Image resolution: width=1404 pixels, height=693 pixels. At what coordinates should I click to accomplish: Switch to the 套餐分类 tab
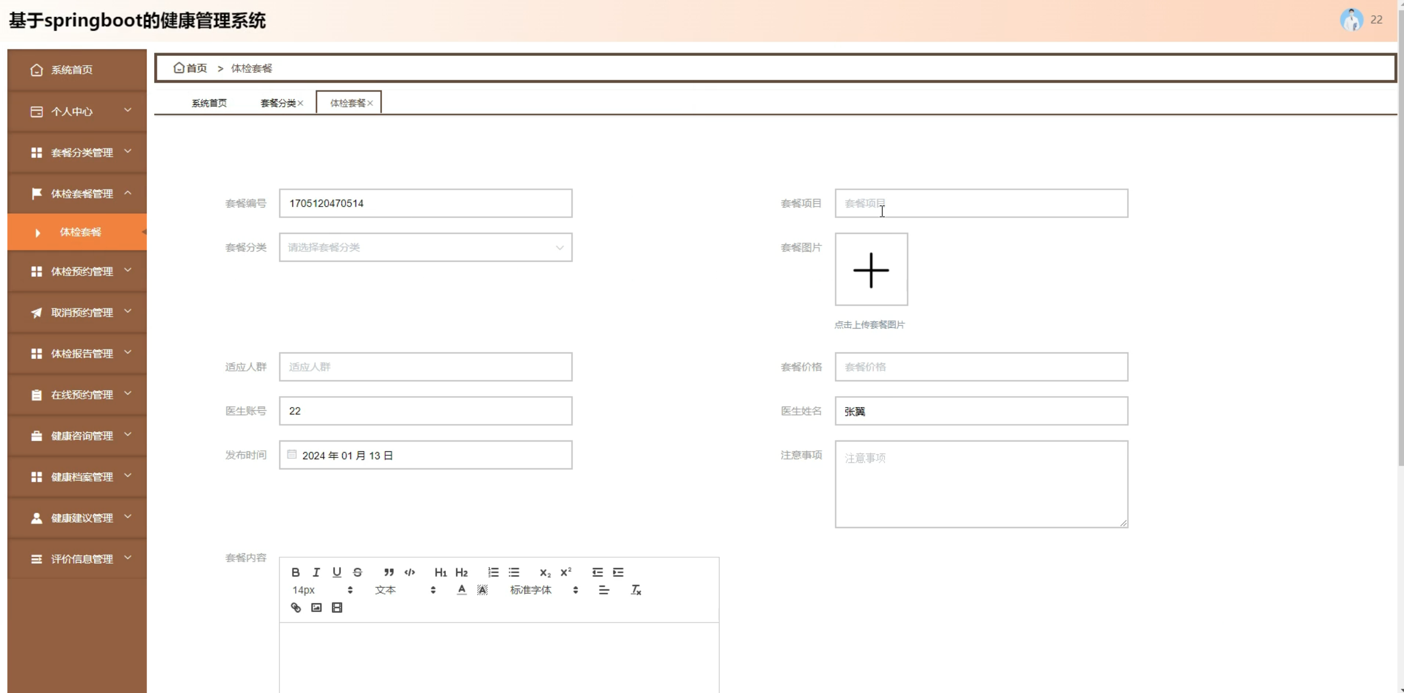(x=278, y=103)
